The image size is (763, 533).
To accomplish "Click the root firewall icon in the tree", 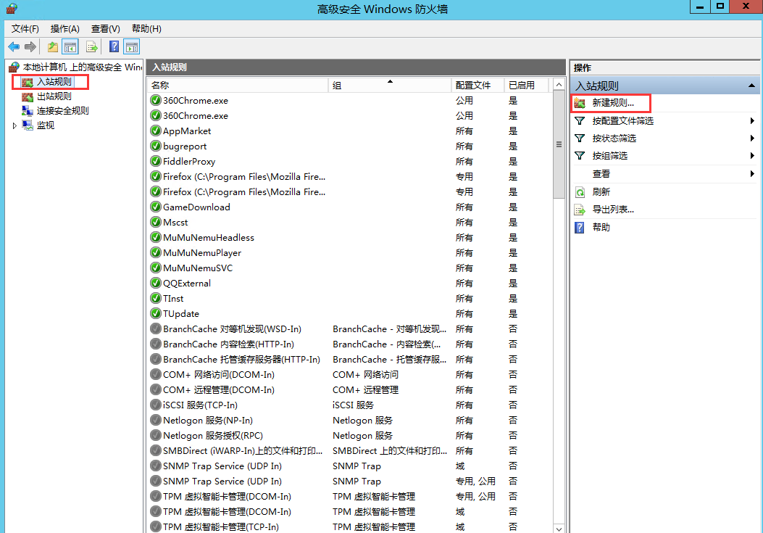I will click(14, 67).
